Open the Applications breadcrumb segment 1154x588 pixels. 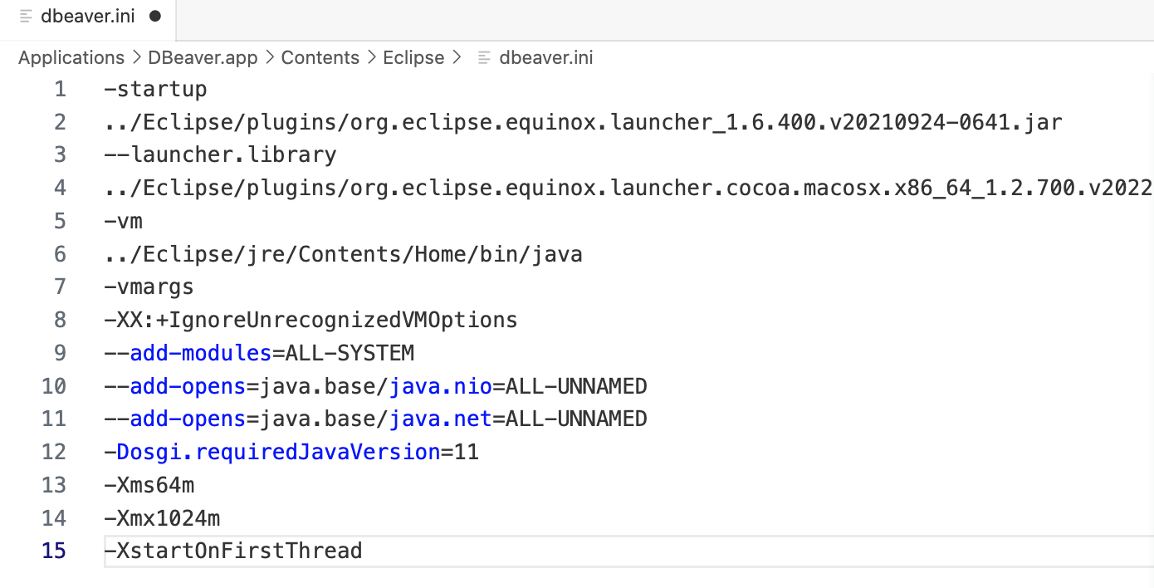71,57
